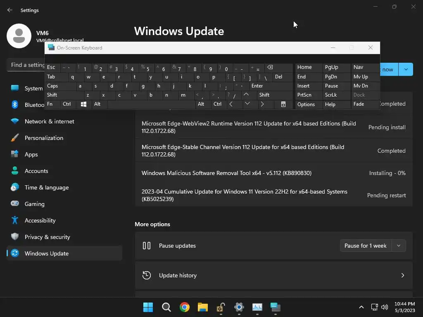Toggle the Nav key on On-Screen Keyboard
The width and height of the screenshot is (423, 317).
[x=365, y=67]
